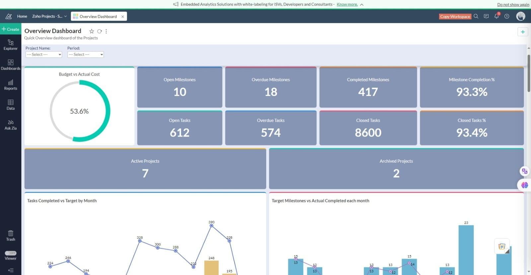Click the 53.6% value in the gauge
Image resolution: width=531 pixels, height=275 pixels.
tap(79, 111)
